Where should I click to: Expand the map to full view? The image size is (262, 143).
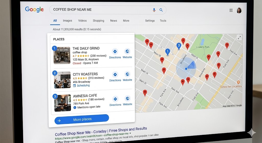[239, 38]
